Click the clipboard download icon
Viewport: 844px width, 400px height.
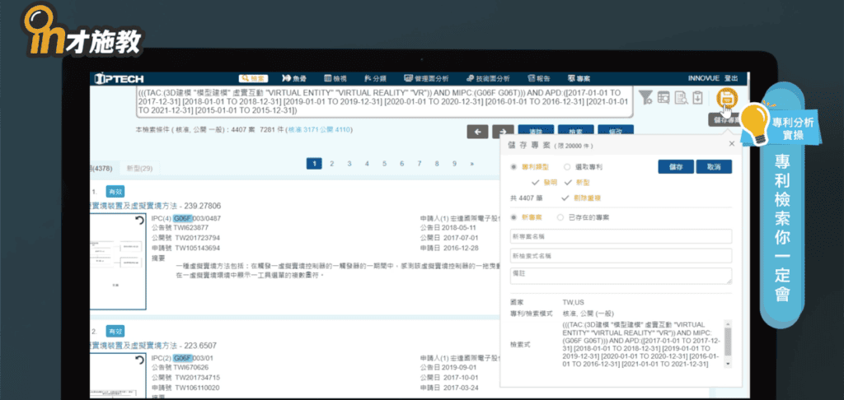[697, 98]
